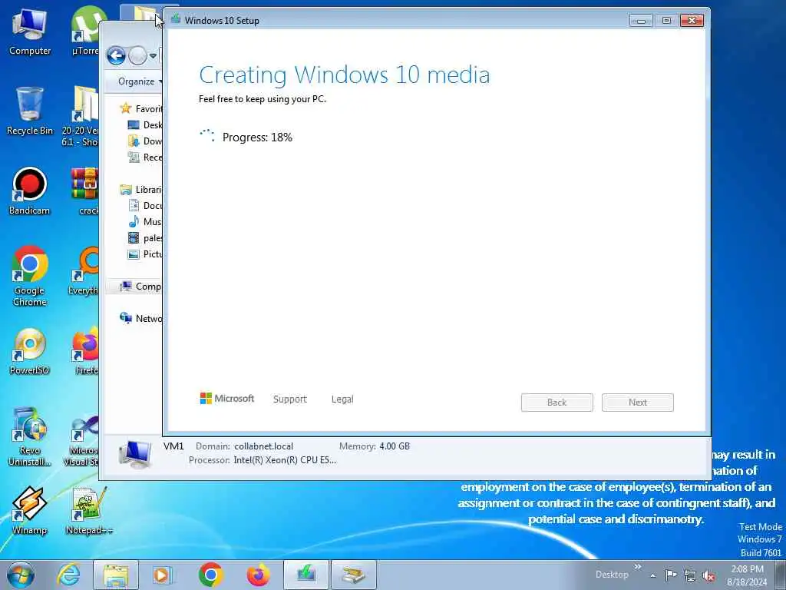Launch Winamp from the desktop
The height and width of the screenshot is (590, 786).
coord(30,511)
